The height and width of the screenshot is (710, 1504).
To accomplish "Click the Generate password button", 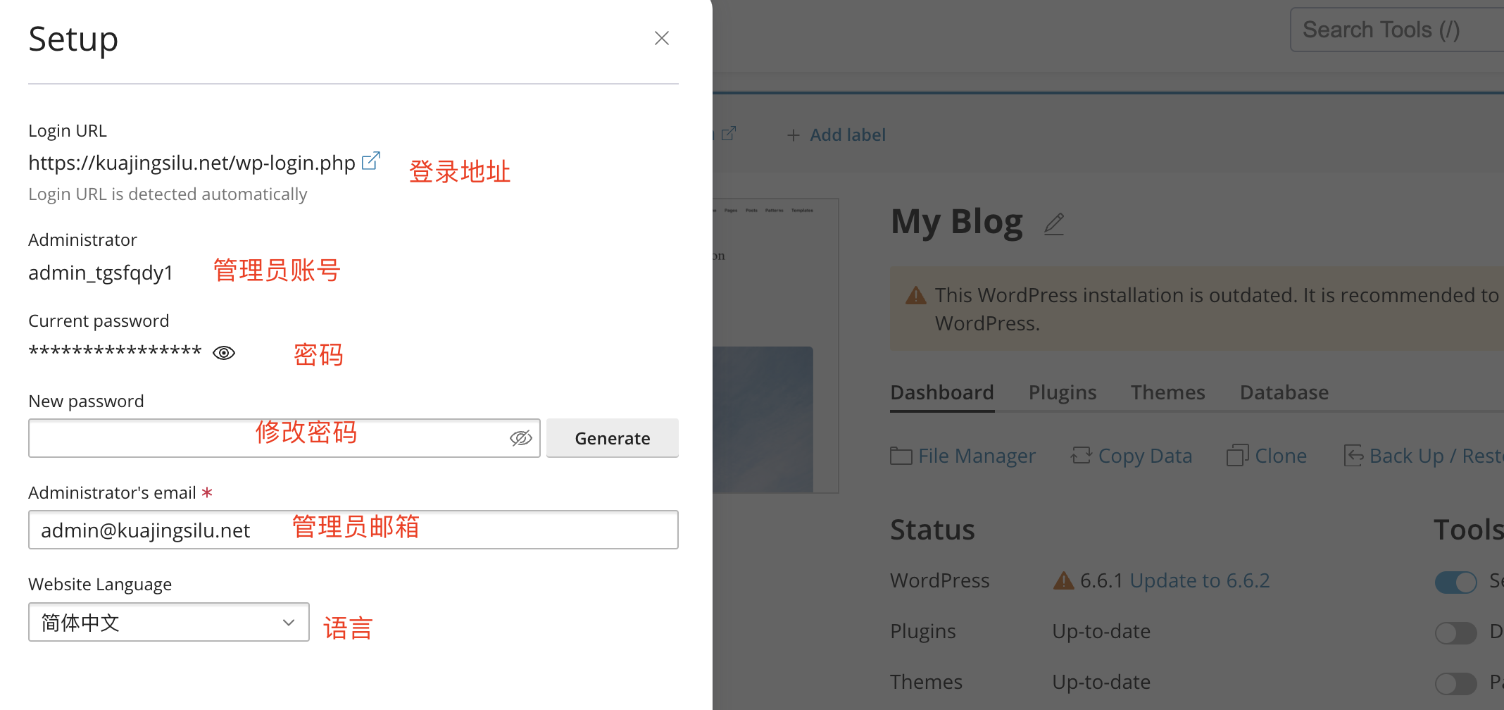I will (x=613, y=438).
